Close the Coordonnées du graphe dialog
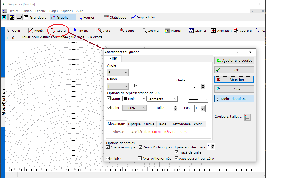Image resolution: width=308 pixels, height=178 pixels. click(250, 52)
